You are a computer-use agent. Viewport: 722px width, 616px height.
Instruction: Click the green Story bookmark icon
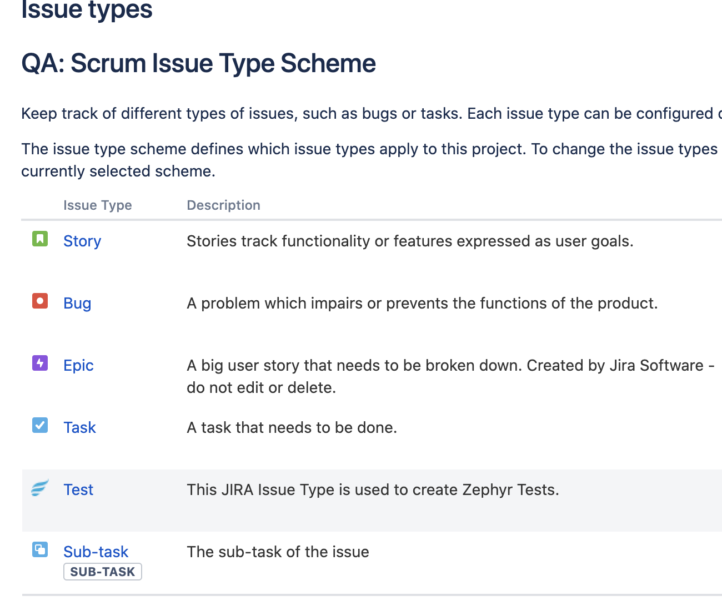(40, 239)
